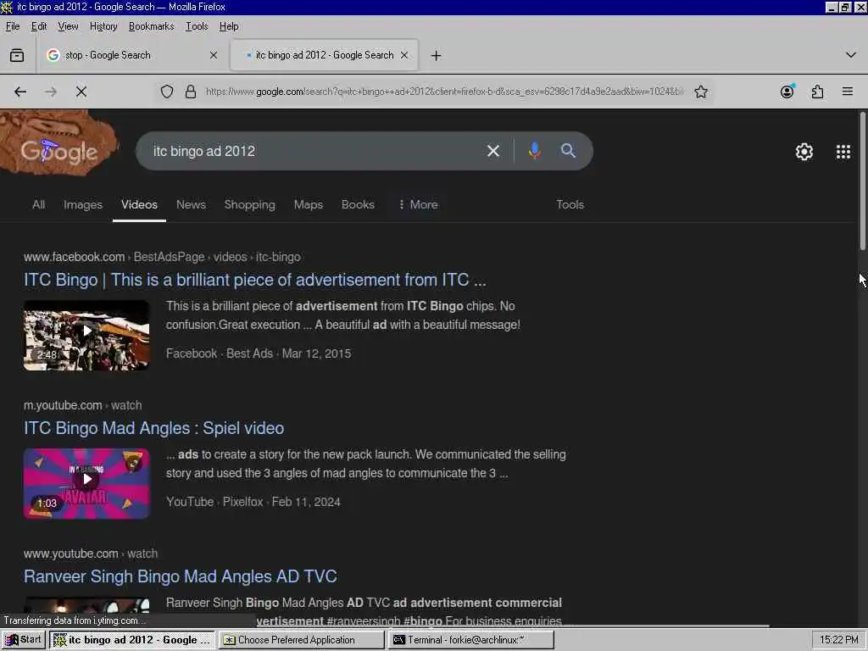The image size is (868, 651).
Task: Open the File menu
Action: [x=13, y=26]
